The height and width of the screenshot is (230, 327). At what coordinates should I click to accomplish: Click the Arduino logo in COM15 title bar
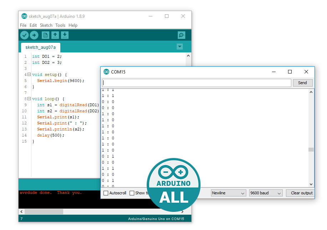106,72
